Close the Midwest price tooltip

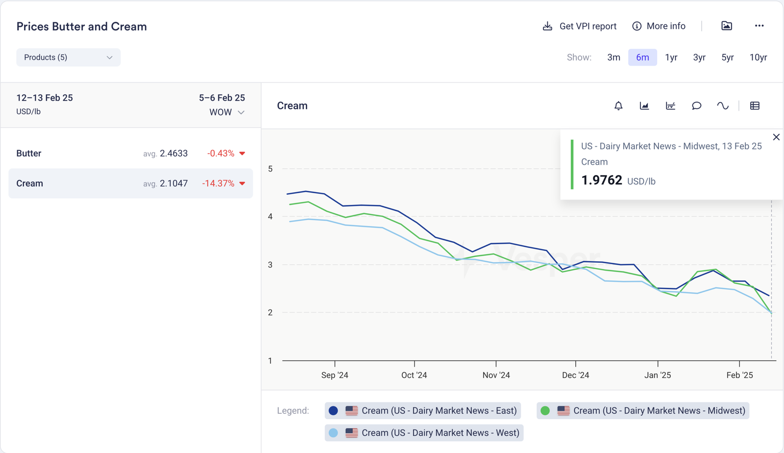pos(776,137)
